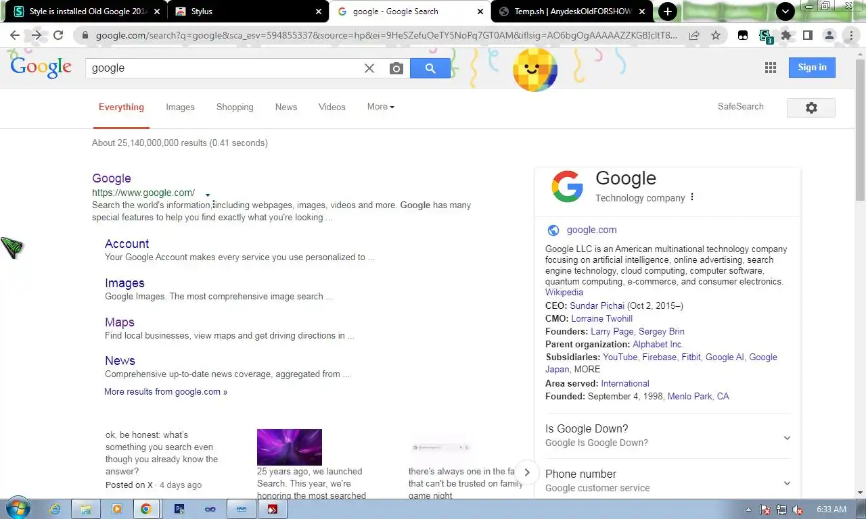Launch Internet Explorer from taskbar
This screenshot has height=519, width=866.
(55, 509)
